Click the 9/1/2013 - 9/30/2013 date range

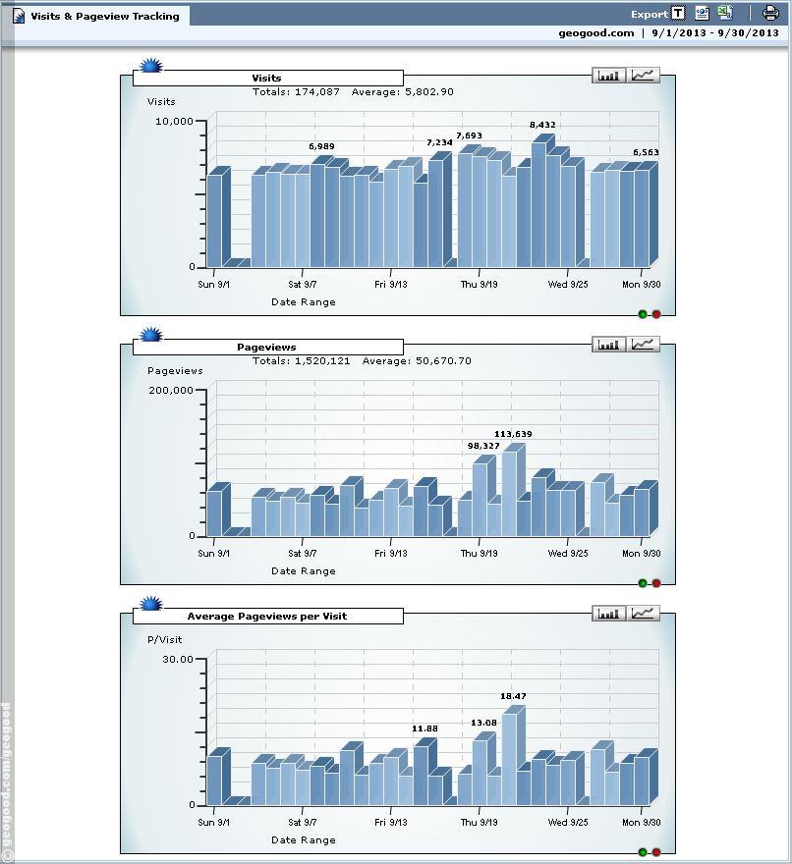715,32
